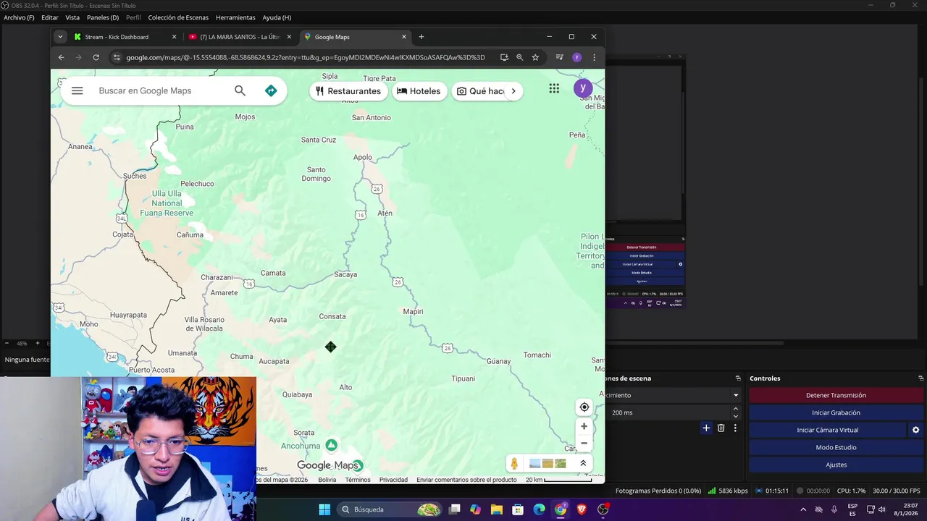Click Iniciar Cámara Virtual
The image size is (927, 521).
827,430
